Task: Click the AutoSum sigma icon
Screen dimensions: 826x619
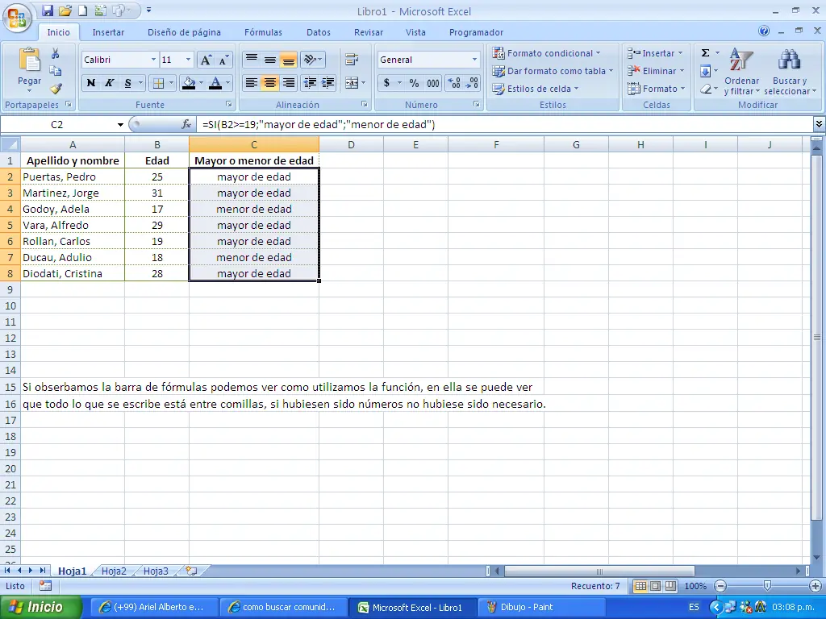Action: (x=705, y=53)
